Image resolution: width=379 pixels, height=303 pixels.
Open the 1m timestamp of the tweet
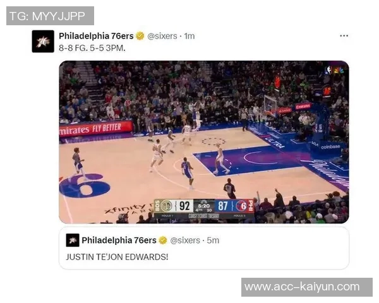coord(189,36)
